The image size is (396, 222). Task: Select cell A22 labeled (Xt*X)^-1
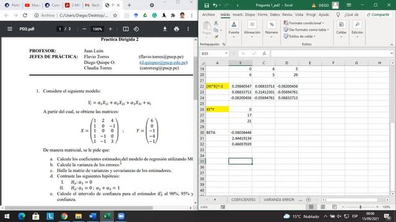pyautogui.click(x=217, y=86)
